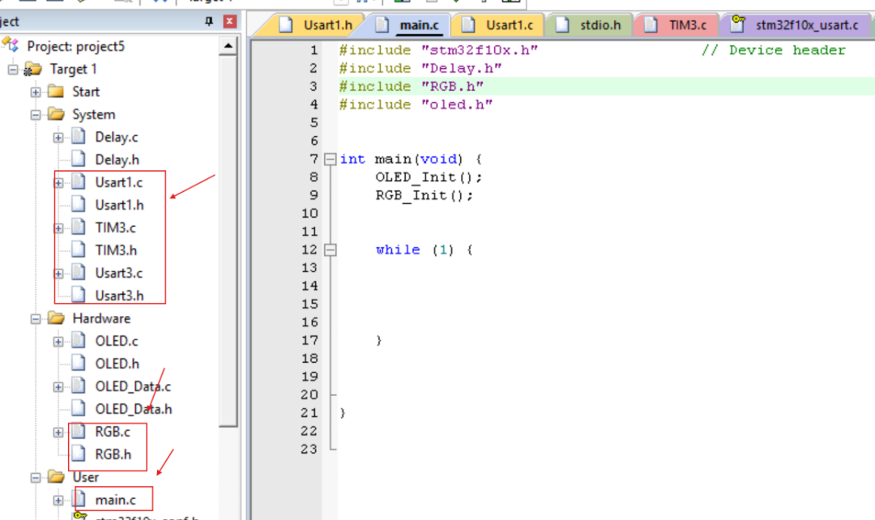875x520 pixels.
Task: Select the Hardware folder
Action: pyautogui.click(x=101, y=318)
